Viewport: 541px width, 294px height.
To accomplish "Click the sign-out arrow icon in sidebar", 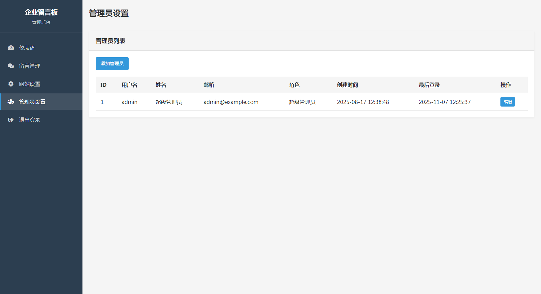I will [11, 120].
